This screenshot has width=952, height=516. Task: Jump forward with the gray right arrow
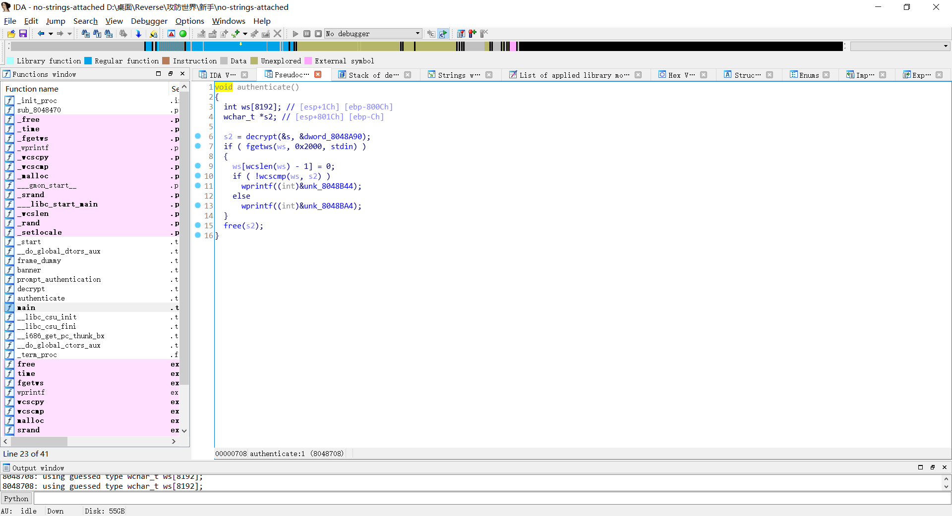(x=60, y=34)
